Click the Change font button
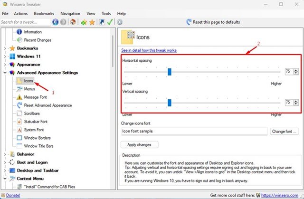This screenshot has width=304, height=199. point(284,132)
